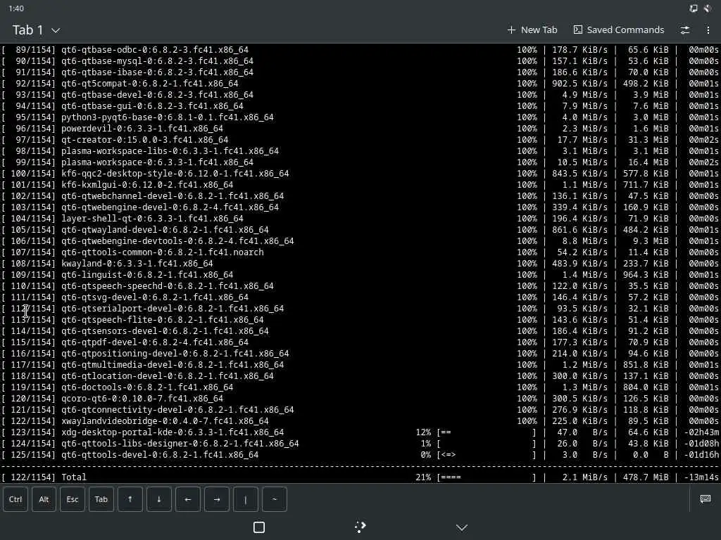The width and height of the screenshot is (721, 540).
Task: Click the New Tab button
Action: (x=532, y=30)
